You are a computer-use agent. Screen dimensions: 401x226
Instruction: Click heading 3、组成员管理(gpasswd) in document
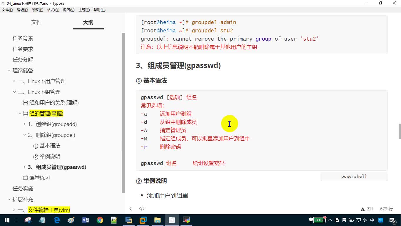click(x=178, y=65)
